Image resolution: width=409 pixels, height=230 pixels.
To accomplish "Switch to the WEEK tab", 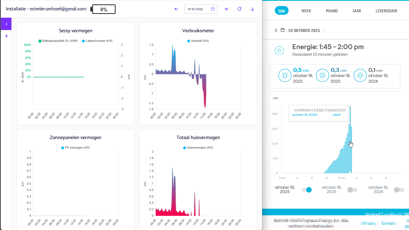I will pyautogui.click(x=306, y=11).
